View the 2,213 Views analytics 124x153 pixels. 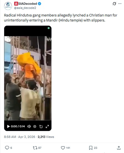tap(46, 137)
